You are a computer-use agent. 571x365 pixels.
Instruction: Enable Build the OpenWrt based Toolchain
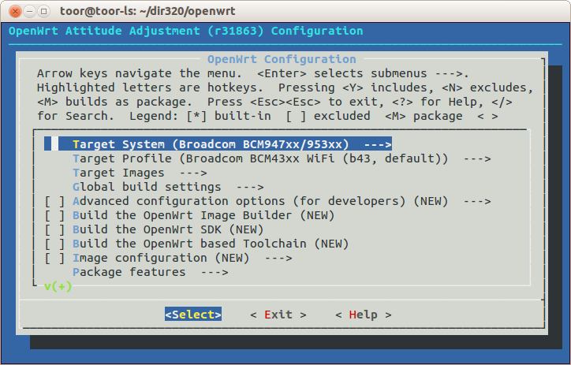coord(54,244)
